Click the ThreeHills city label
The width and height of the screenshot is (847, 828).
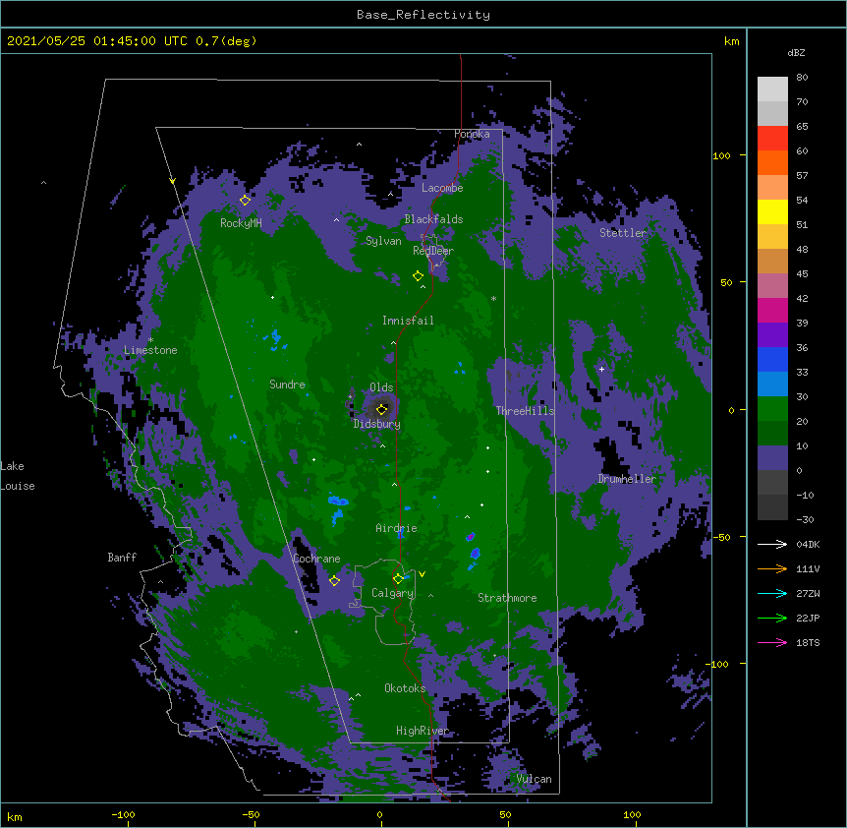tap(525, 411)
